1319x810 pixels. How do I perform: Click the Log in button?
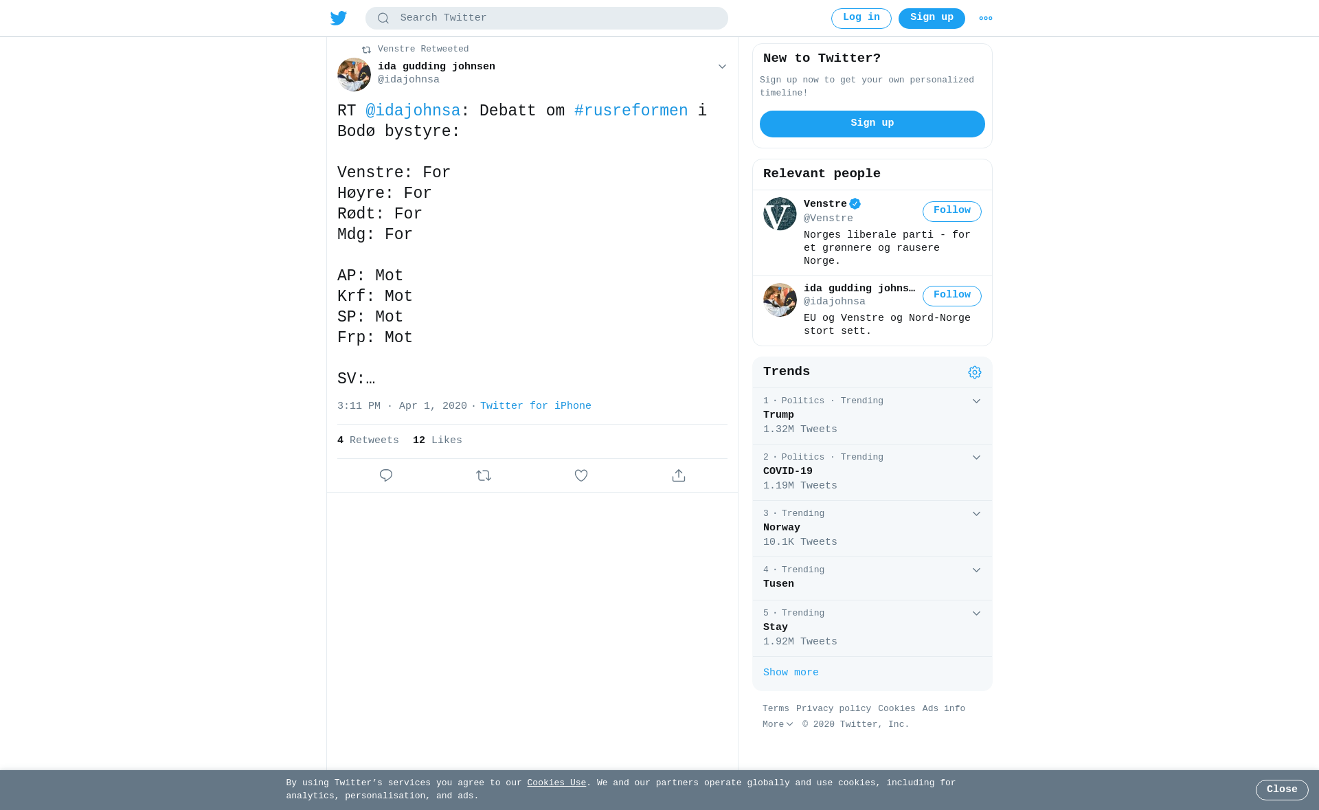pyautogui.click(x=861, y=19)
